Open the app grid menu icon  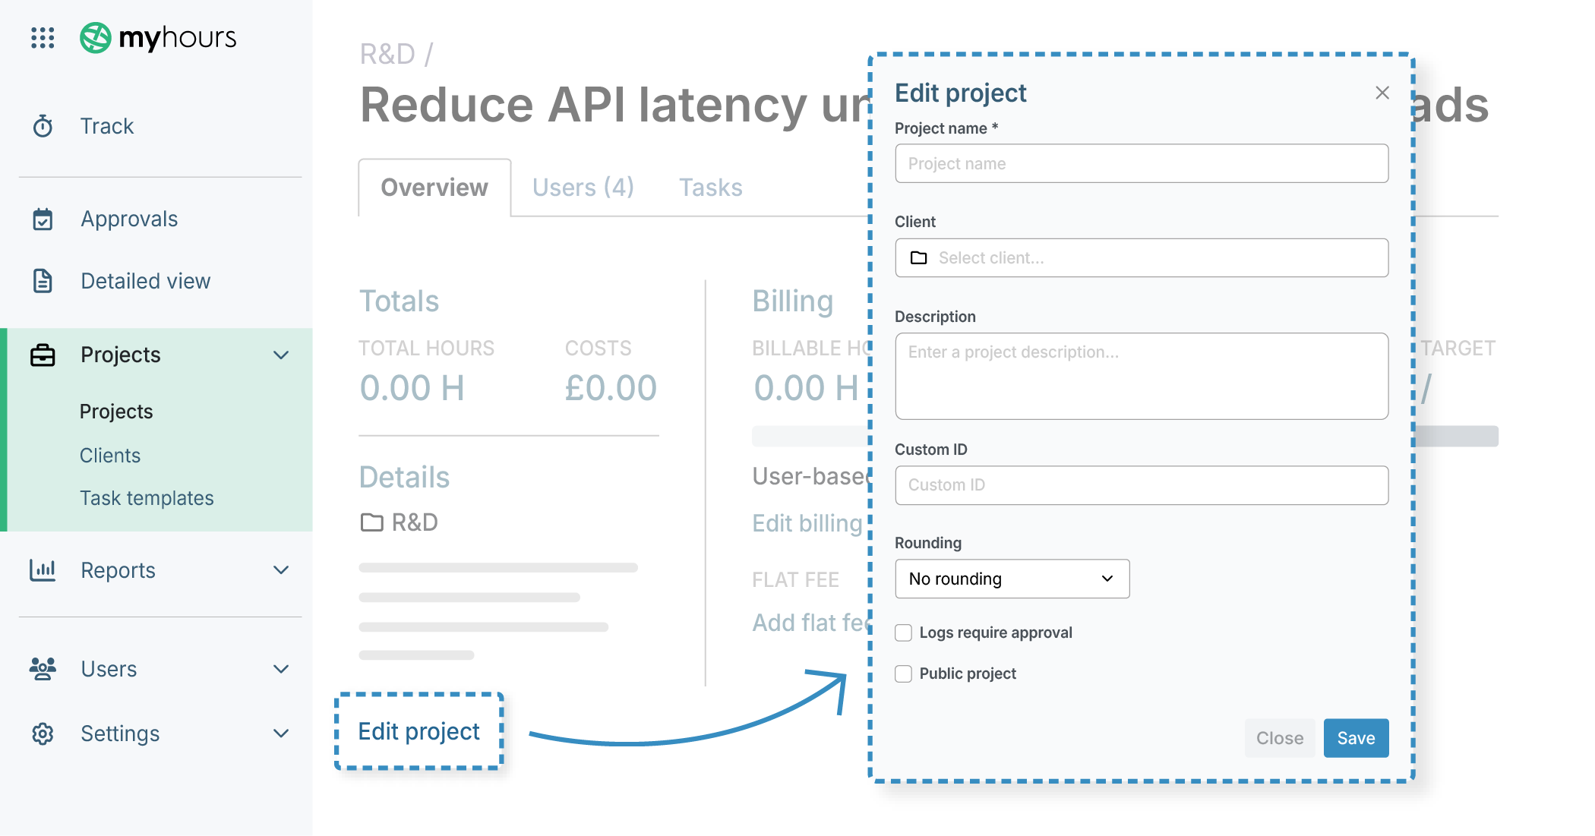tap(43, 37)
